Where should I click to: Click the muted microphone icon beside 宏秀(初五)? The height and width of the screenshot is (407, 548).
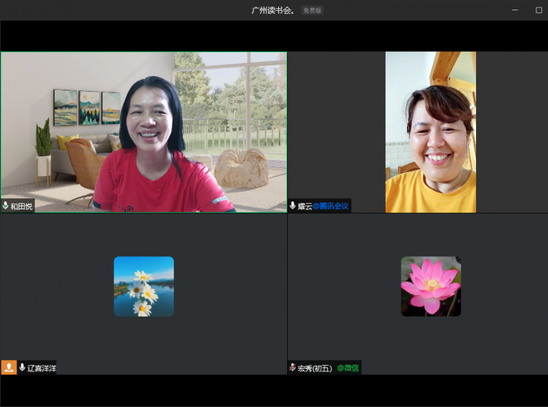[293, 368]
